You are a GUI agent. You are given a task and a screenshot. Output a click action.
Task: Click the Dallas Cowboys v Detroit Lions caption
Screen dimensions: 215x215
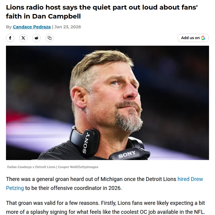31,167
